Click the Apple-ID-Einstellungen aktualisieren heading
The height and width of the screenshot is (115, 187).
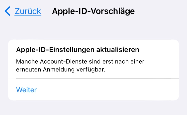[x=78, y=50]
